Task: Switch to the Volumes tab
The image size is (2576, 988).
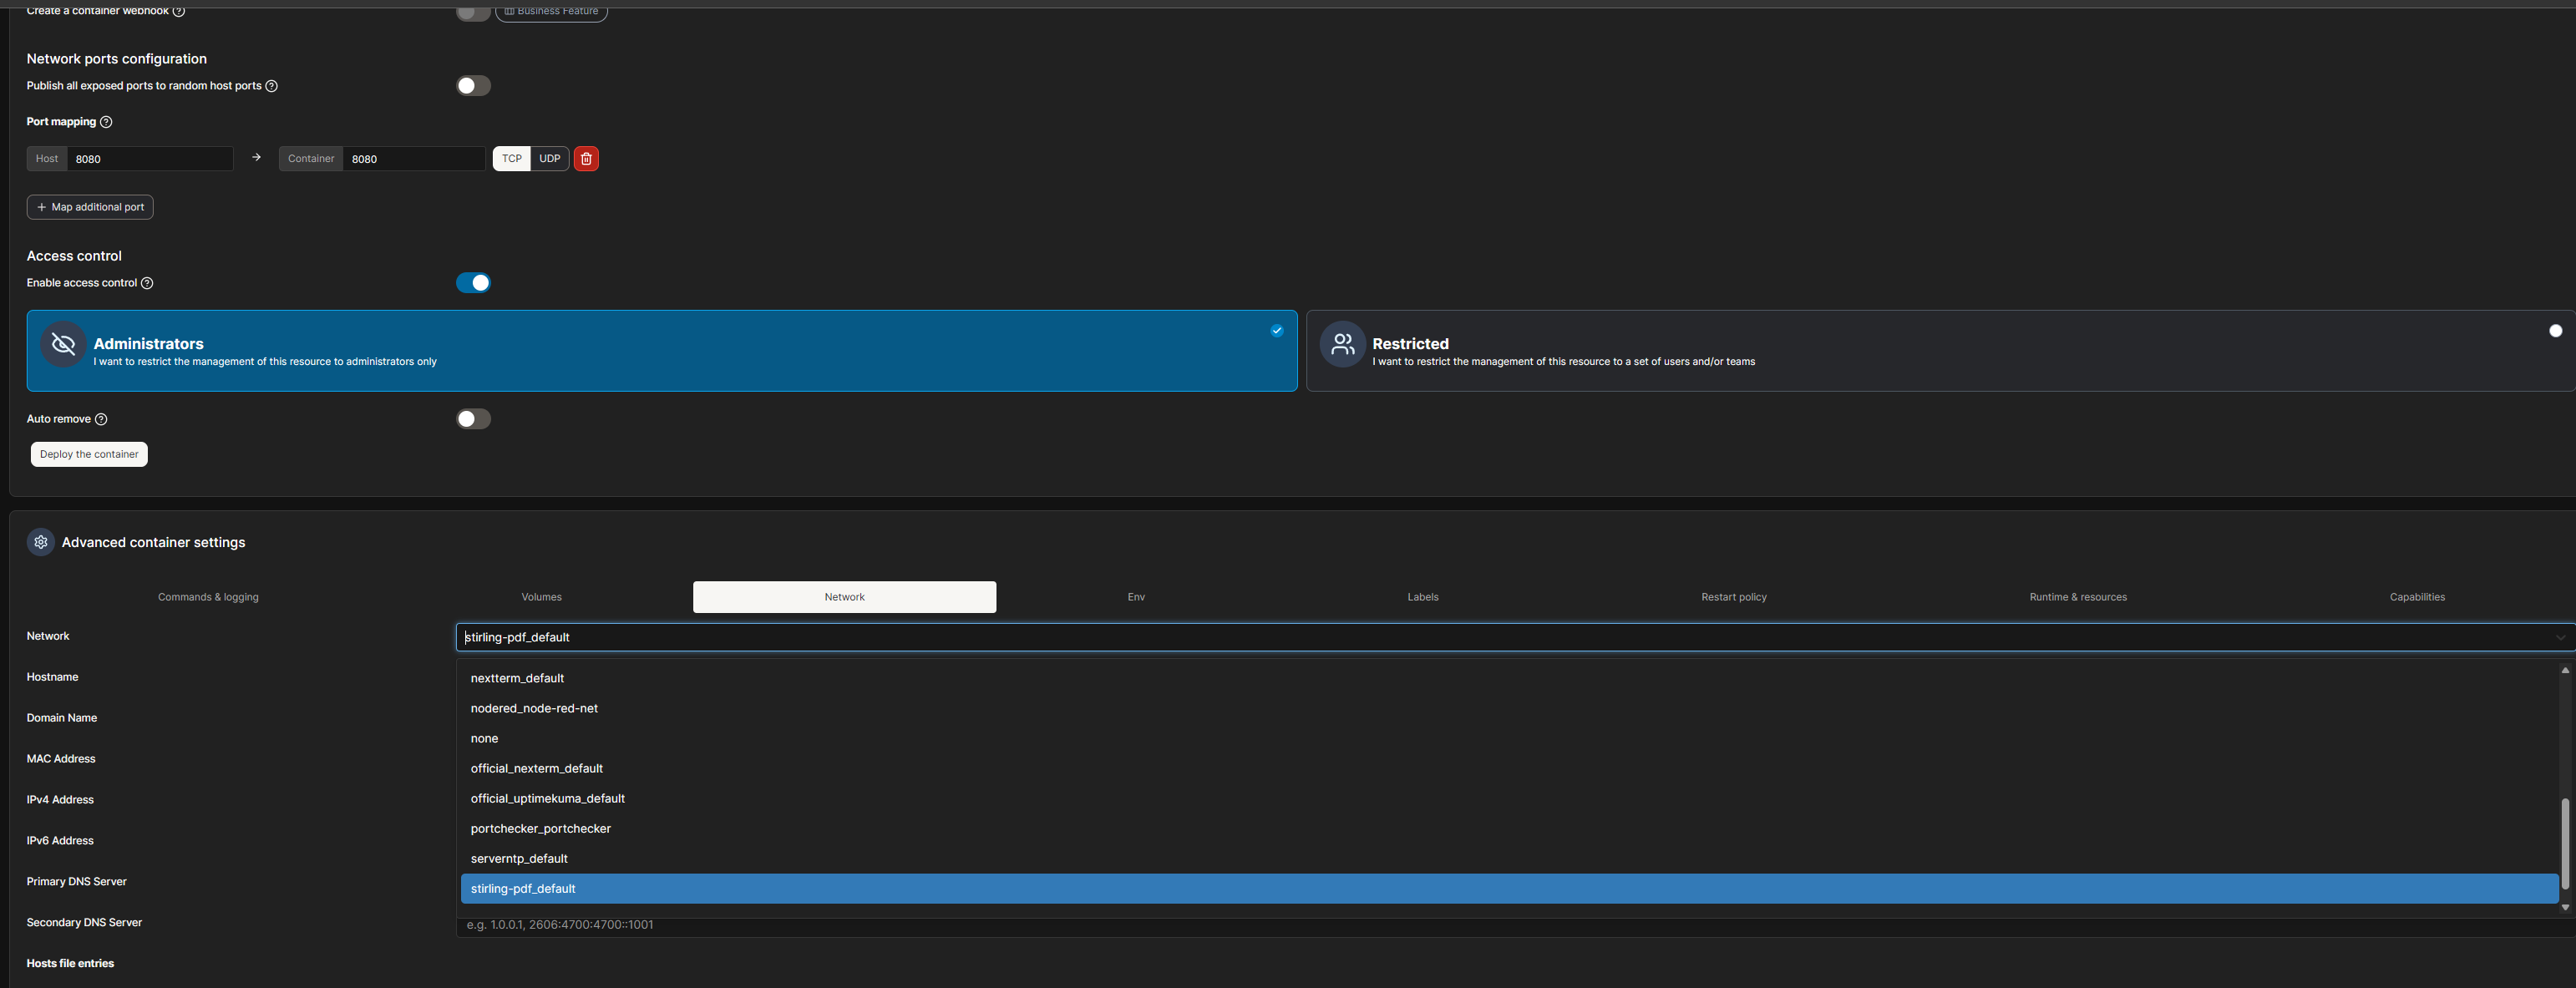Action: click(x=541, y=597)
